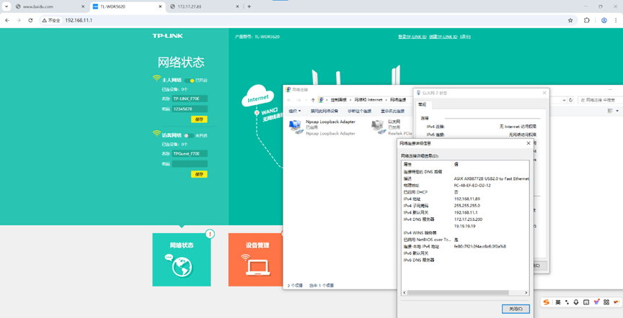This screenshot has width=623, height=318.
Task: Select the Npcap Loopback Adapter connection
Action: (x=322, y=127)
